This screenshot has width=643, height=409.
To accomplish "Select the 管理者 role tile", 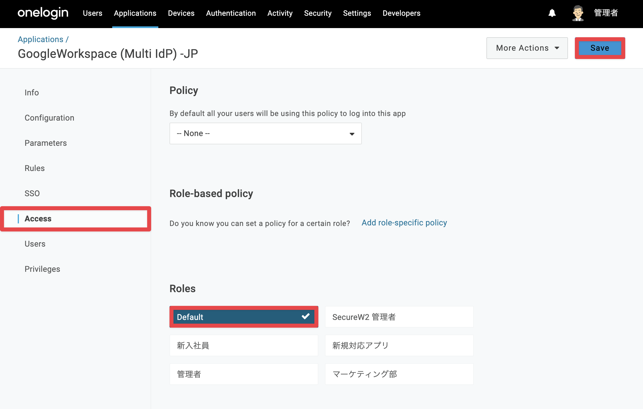I will click(244, 374).
